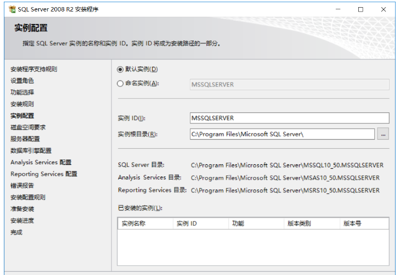
Task: Click the Analysis Services 目录 path MSAS10_50.MSSQLSERVER
Action: (x=285, y=177)
